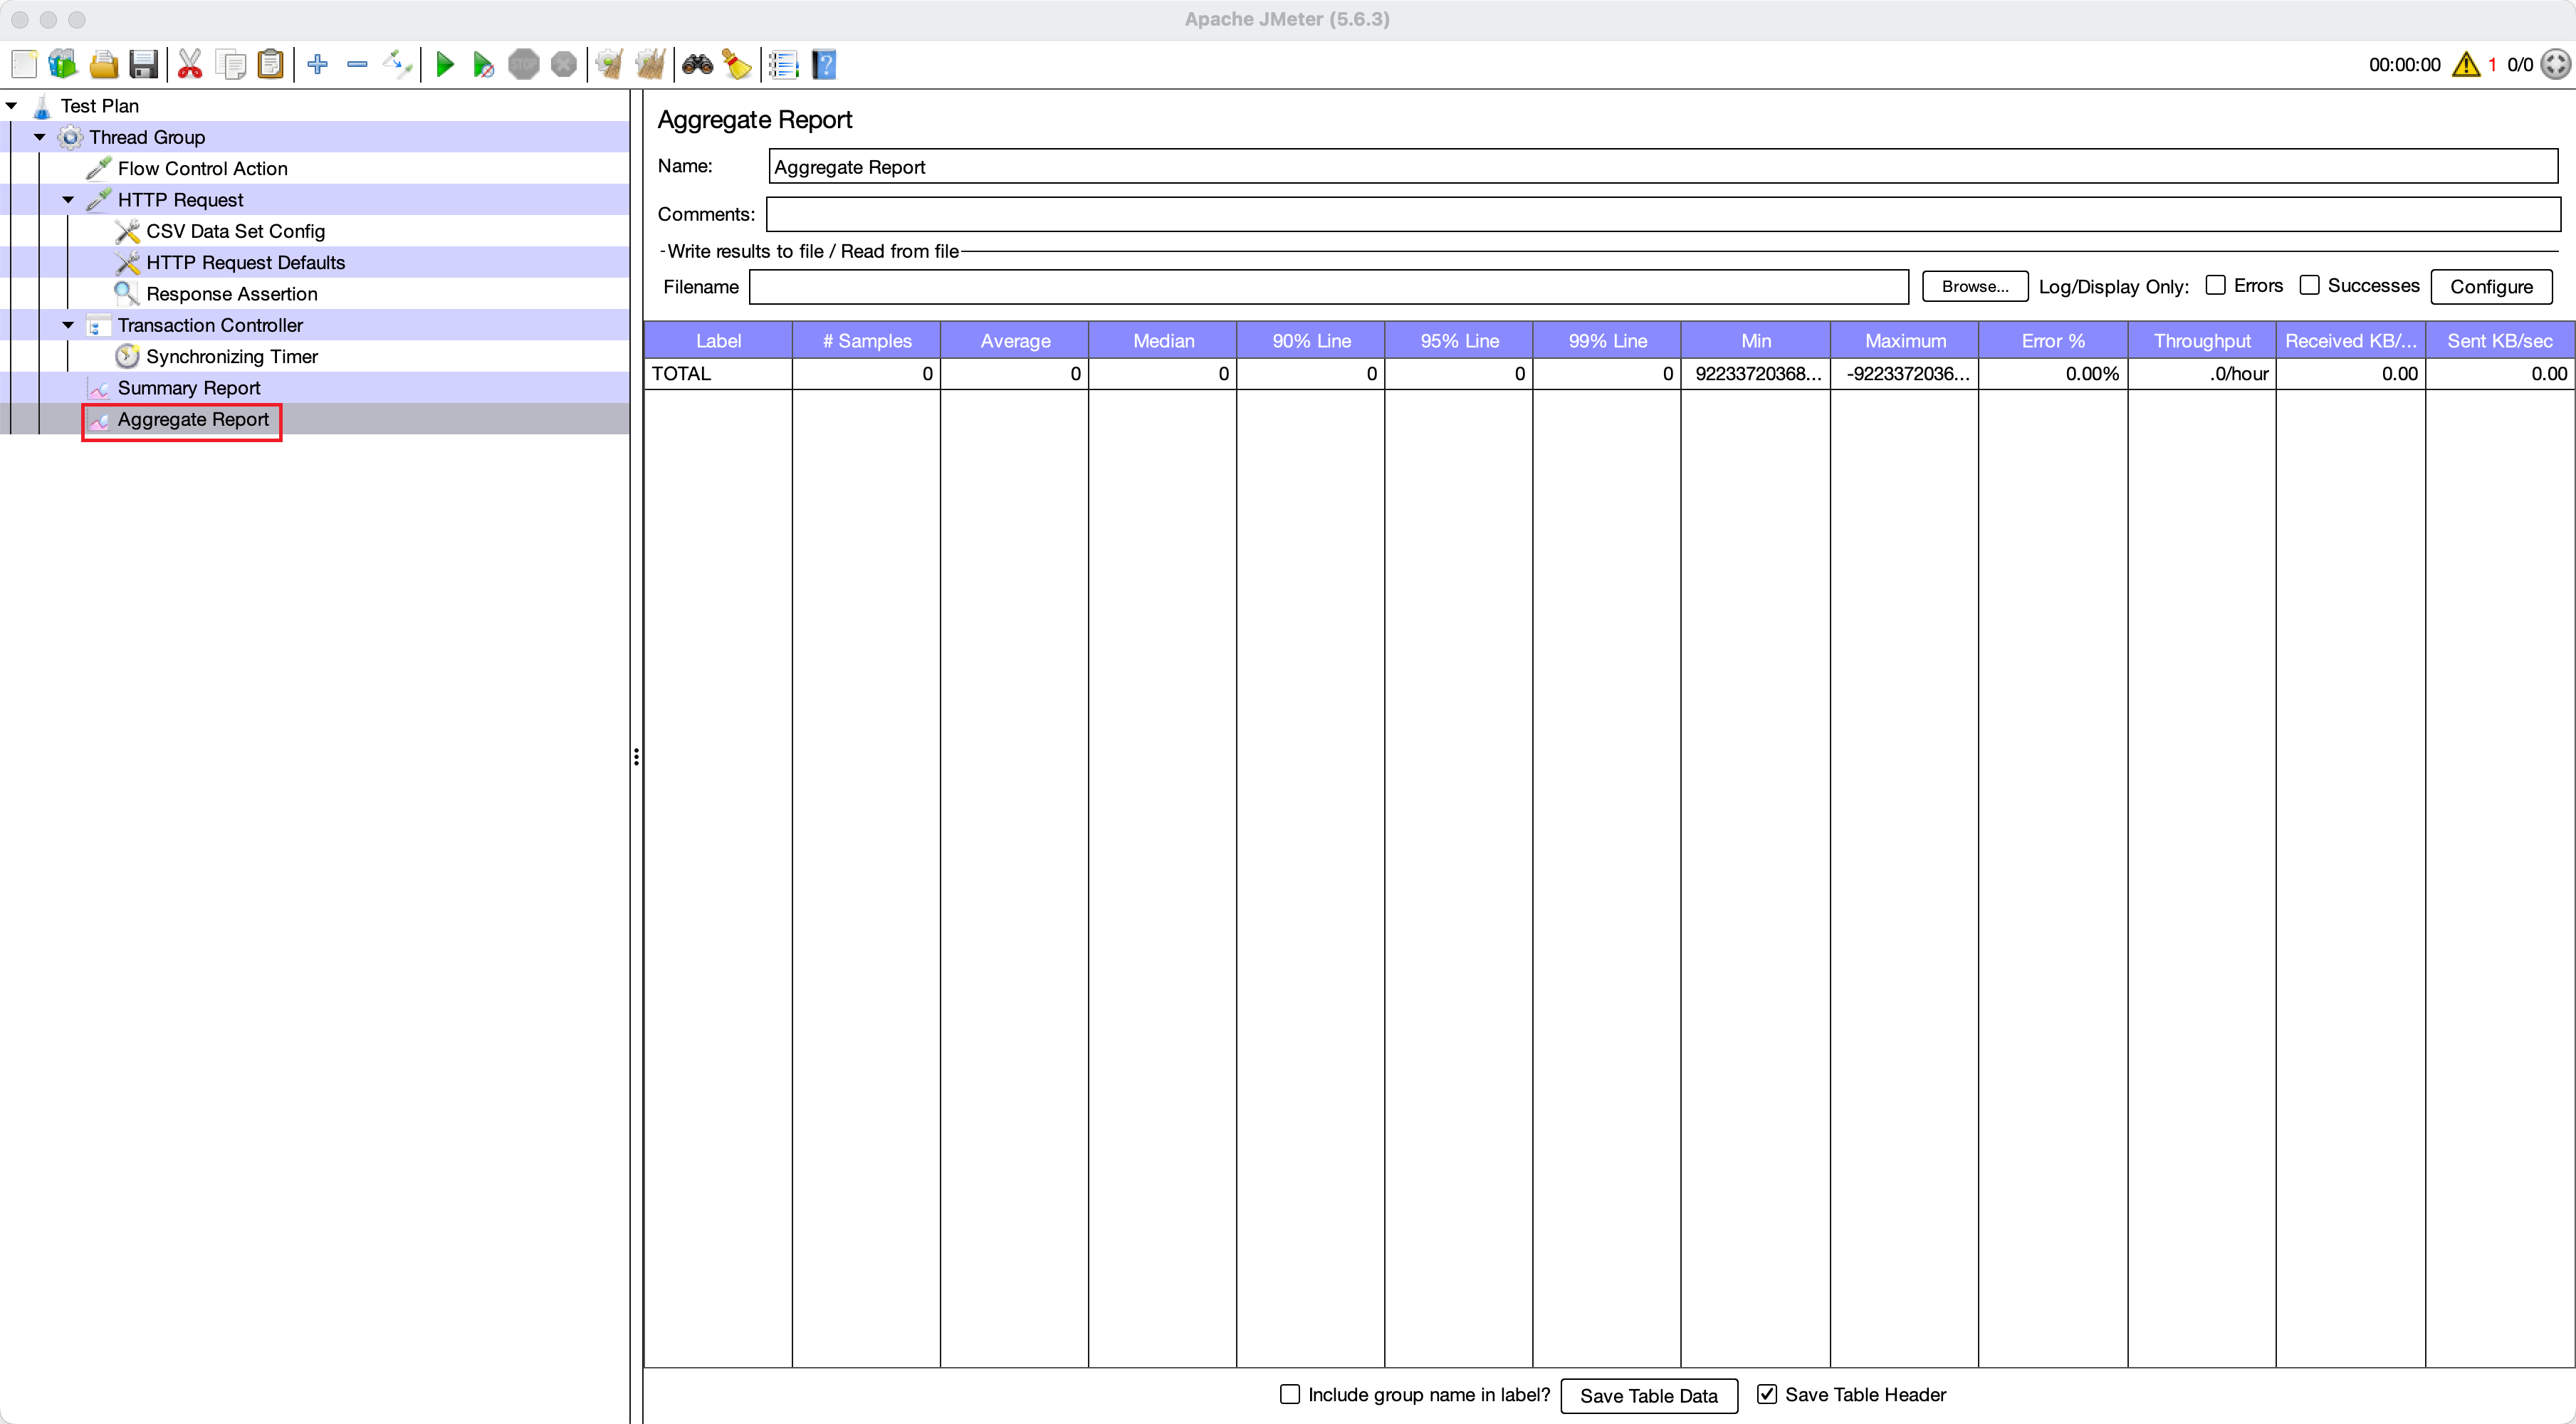Select CSV Data Set Config in the tree
The image size is (2576, 1424).
click(x=235, y=231)
